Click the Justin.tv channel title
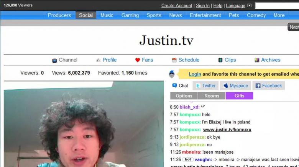The width and height of the screenshot is (299, 167). (x=166, y=41)
